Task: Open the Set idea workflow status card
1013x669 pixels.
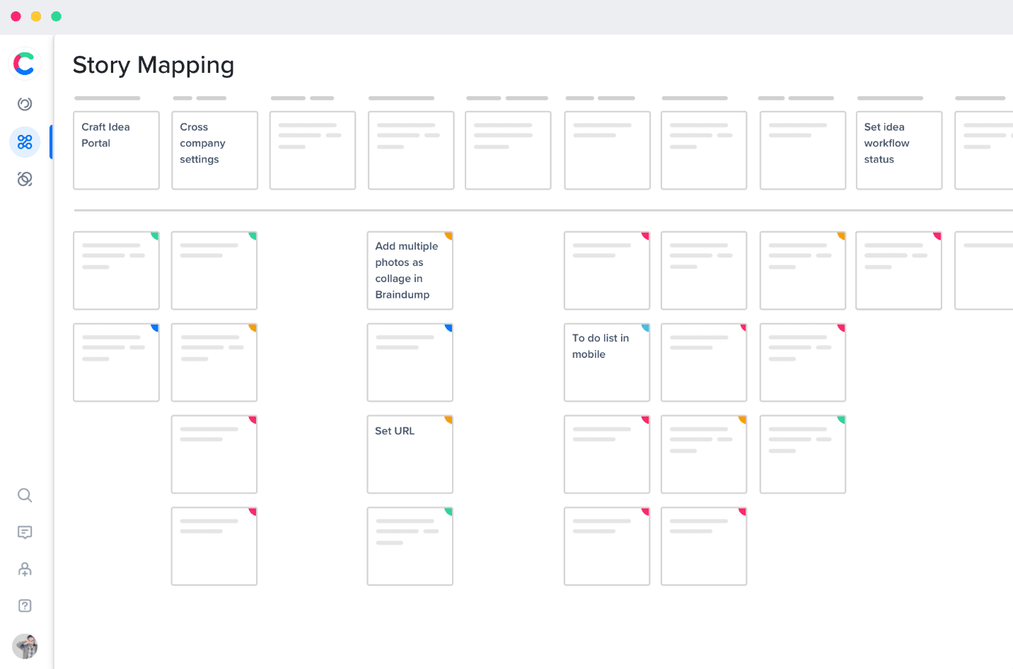Action: pos(898,150)
